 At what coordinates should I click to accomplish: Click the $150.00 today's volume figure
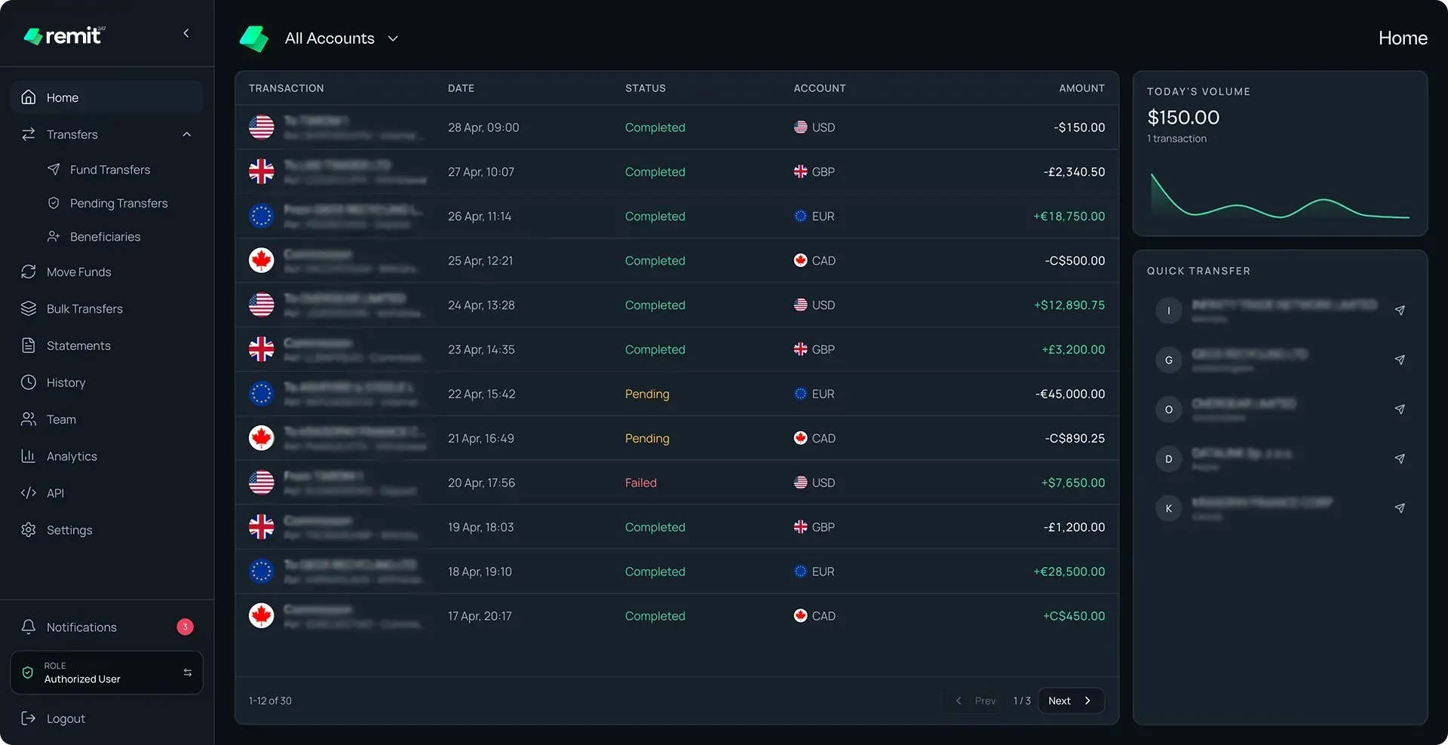(1183, 117)
